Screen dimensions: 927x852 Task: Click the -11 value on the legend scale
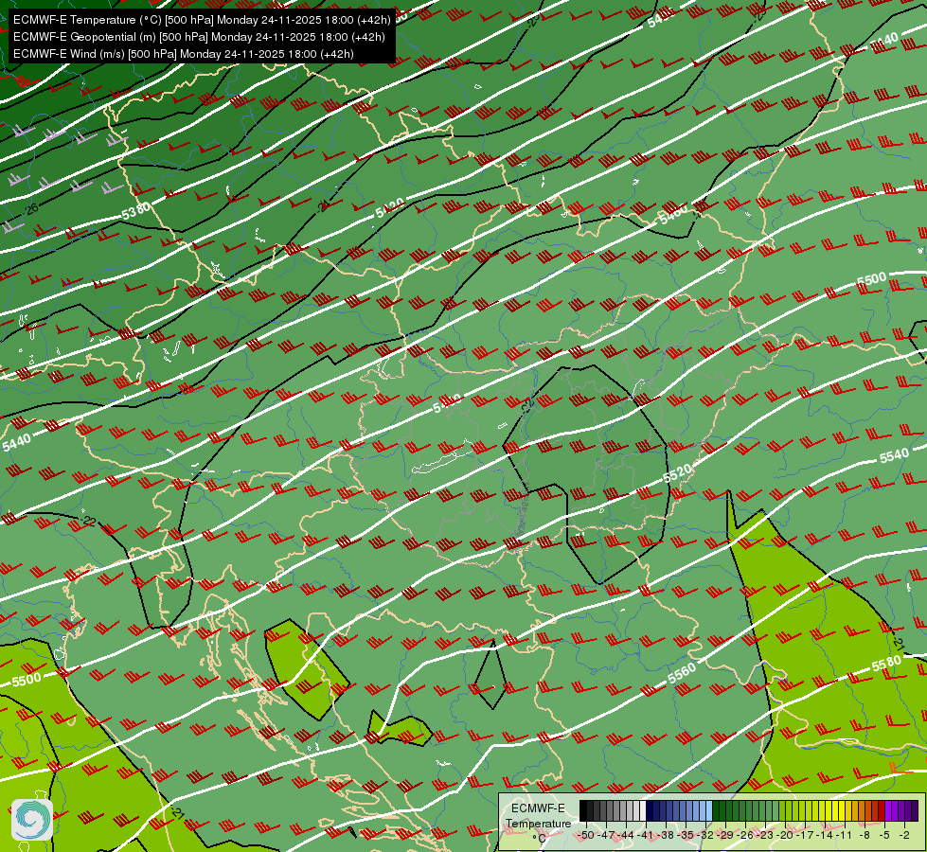click(844, 835)
